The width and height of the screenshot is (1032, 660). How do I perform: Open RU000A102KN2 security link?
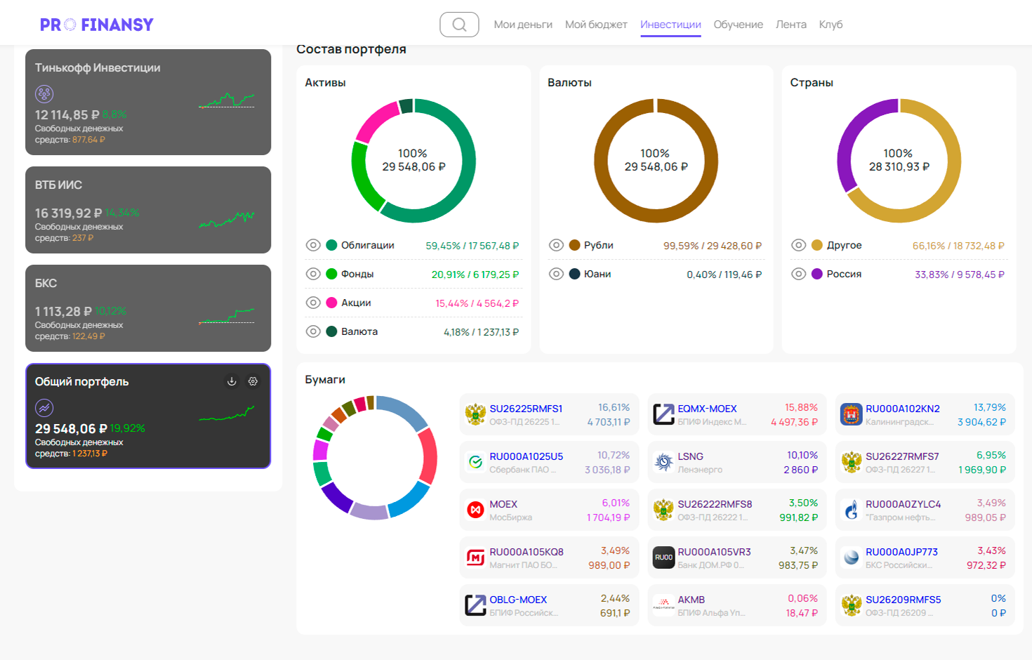tap(902, 409)
